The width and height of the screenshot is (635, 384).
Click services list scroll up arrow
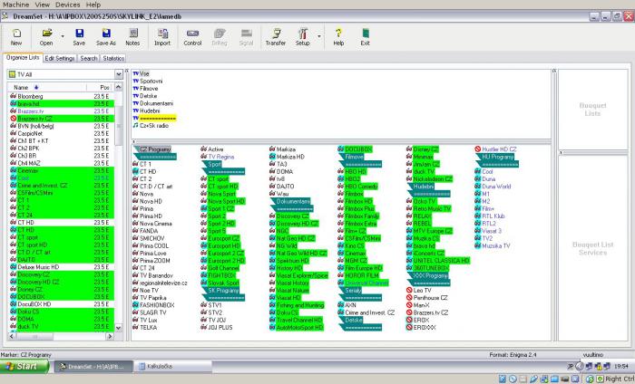tap(118, 87)
